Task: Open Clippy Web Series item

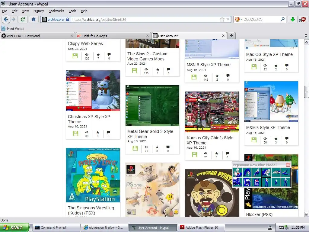Action: 85,43
